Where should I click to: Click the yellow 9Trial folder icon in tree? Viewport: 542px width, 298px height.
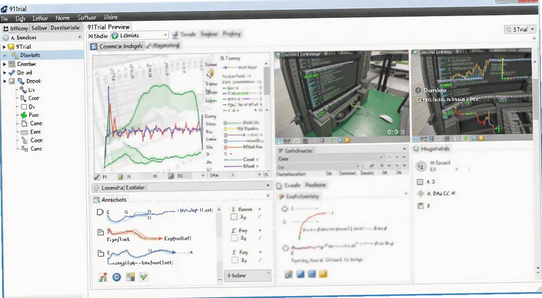point(11,47)
